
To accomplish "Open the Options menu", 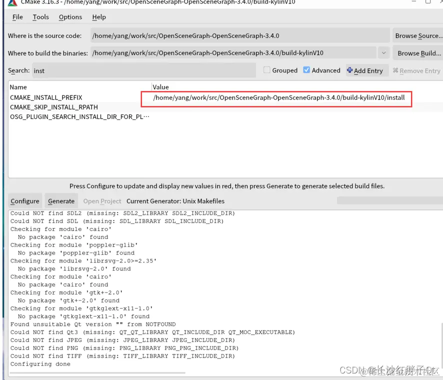I will tap(70, 17).
